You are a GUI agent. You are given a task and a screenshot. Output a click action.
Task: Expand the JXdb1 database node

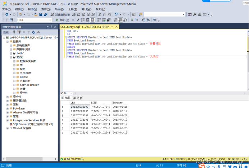point(11,53)
